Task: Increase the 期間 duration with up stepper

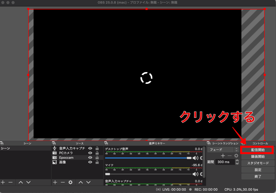Action: (237, 160)
